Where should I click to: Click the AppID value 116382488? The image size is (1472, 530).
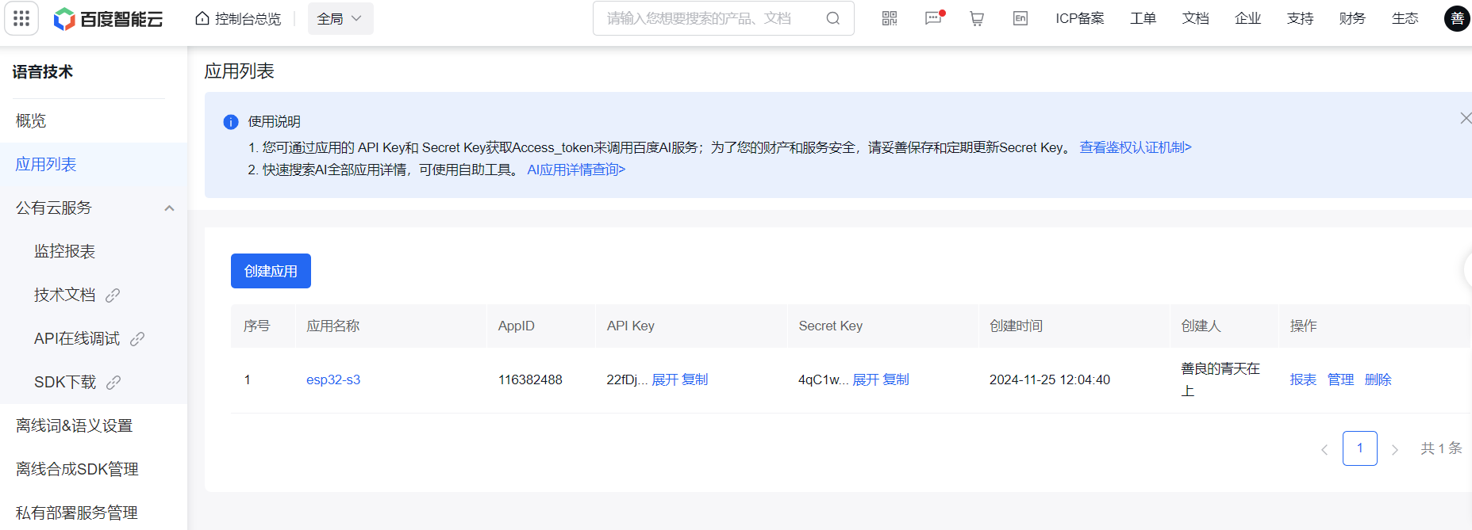point(530,379)
